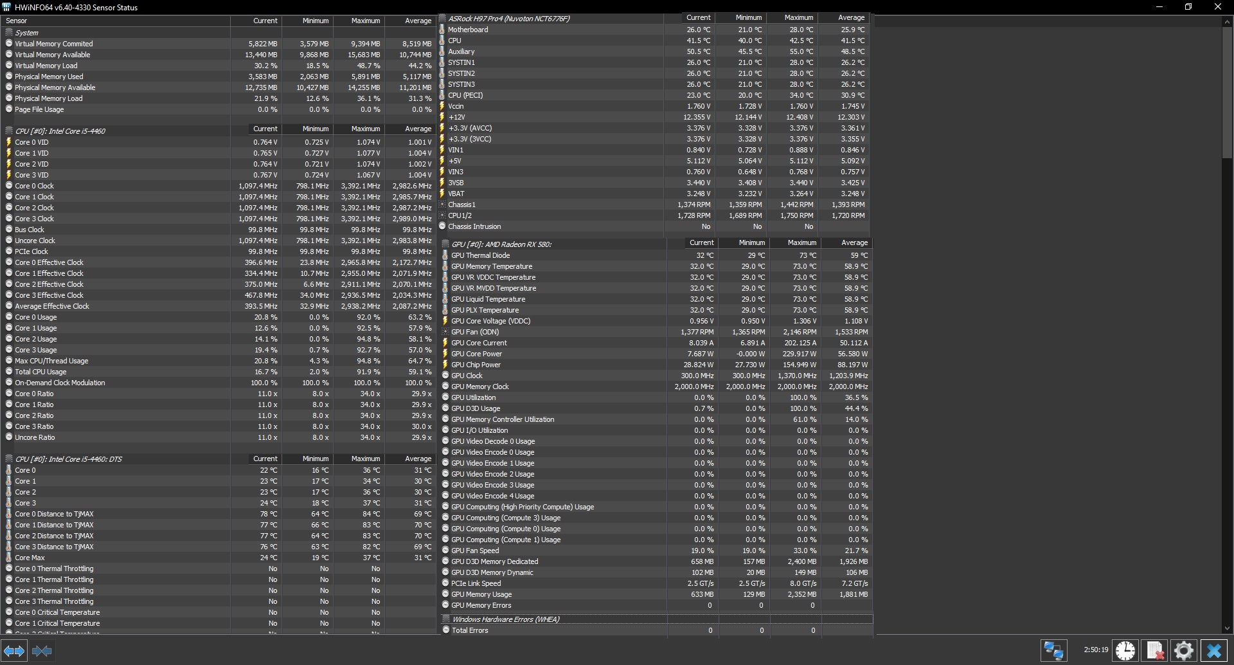Click the Average header above the System group
The image size is (1234, 665).
tap(410, 21)
